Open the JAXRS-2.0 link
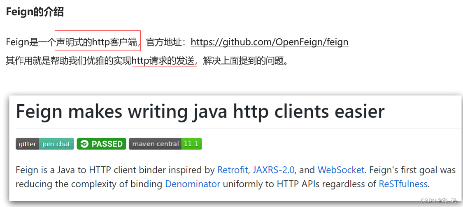 tap(274, 170)
